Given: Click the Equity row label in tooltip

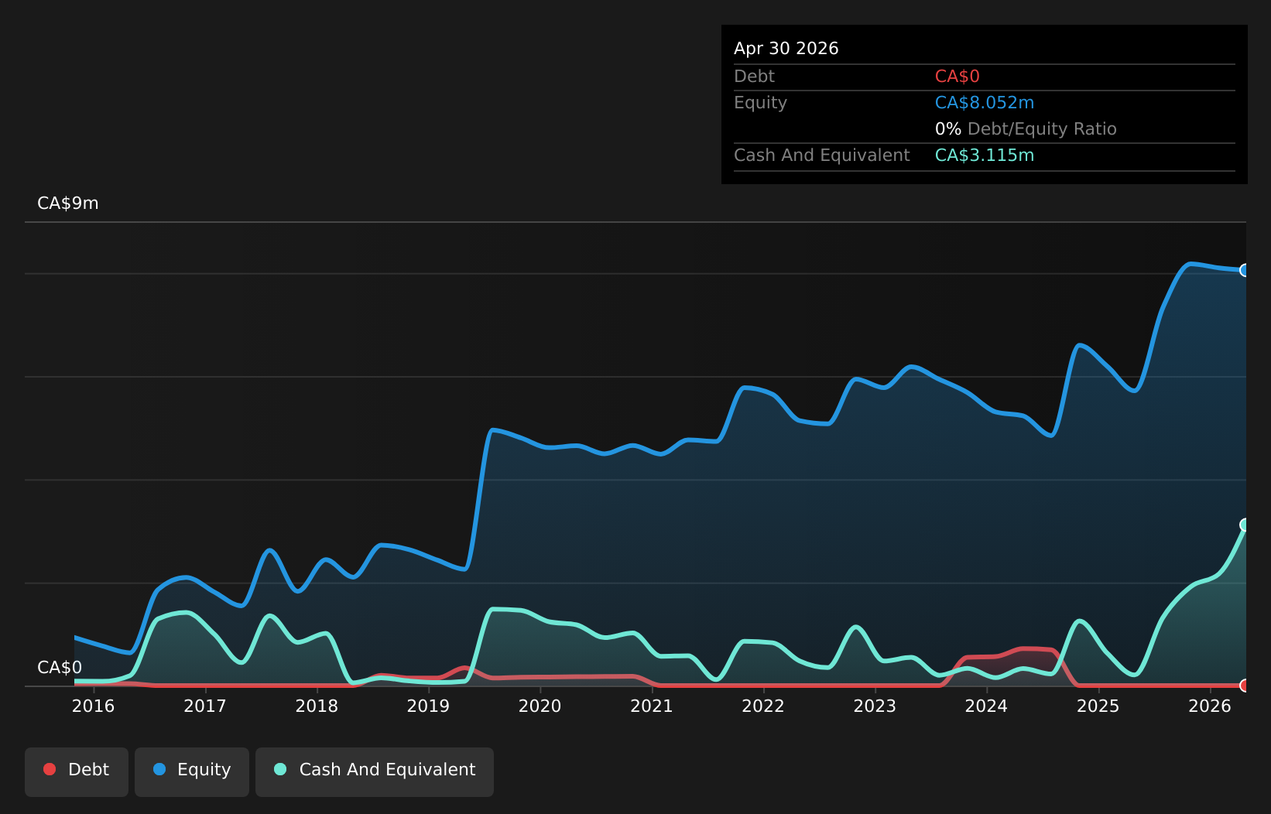Looking at the screenshot, I should tap(760, 103).
